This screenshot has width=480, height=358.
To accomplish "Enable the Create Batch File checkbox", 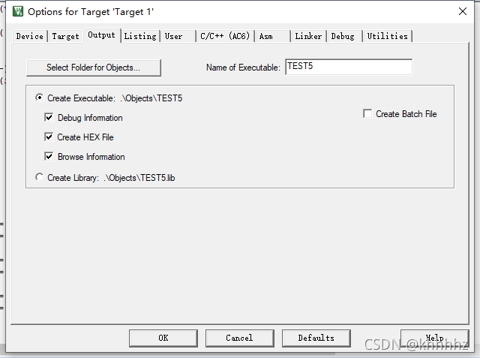I will [x=367, y=113].
